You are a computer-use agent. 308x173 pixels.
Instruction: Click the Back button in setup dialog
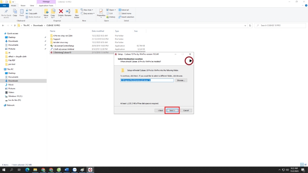[160, 110]
